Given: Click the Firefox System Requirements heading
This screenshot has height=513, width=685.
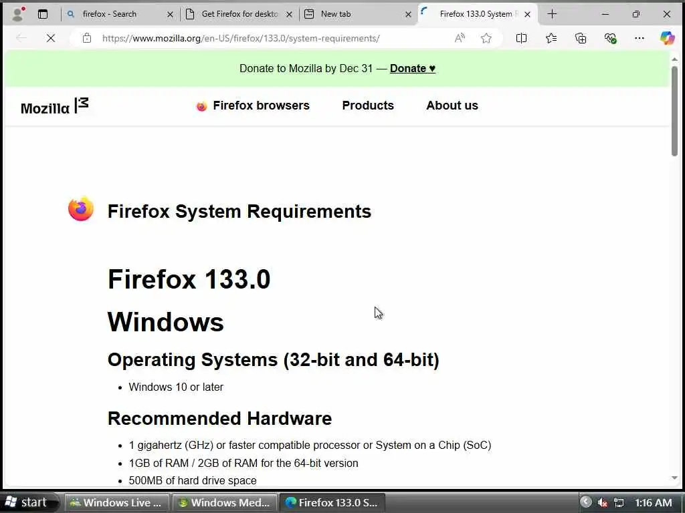Looking at the screenshot, I should click(x=239, y=212).
